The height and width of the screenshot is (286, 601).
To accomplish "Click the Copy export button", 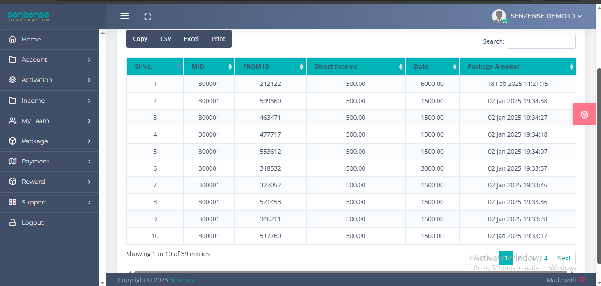I will coord(140,39).
